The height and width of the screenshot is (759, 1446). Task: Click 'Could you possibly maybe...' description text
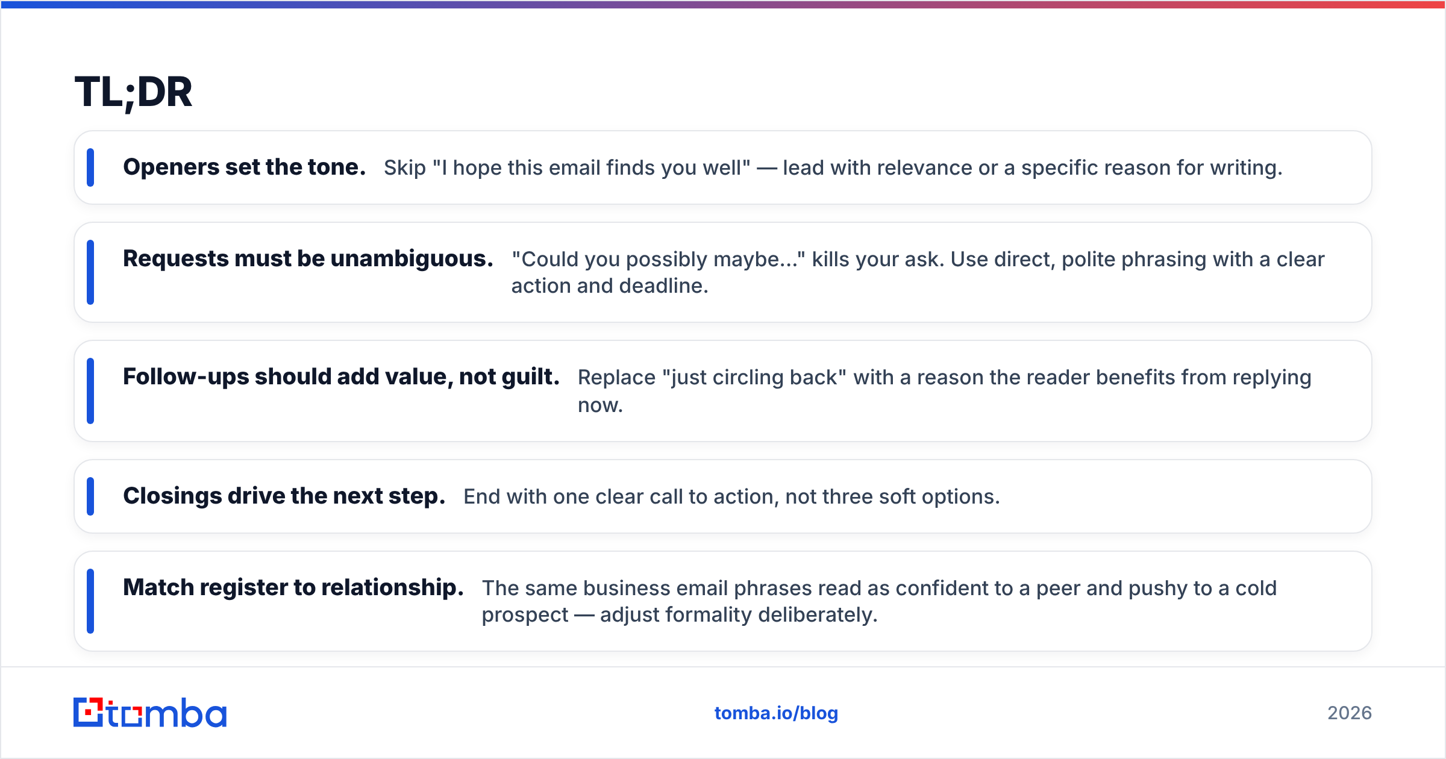coord(918,272)
